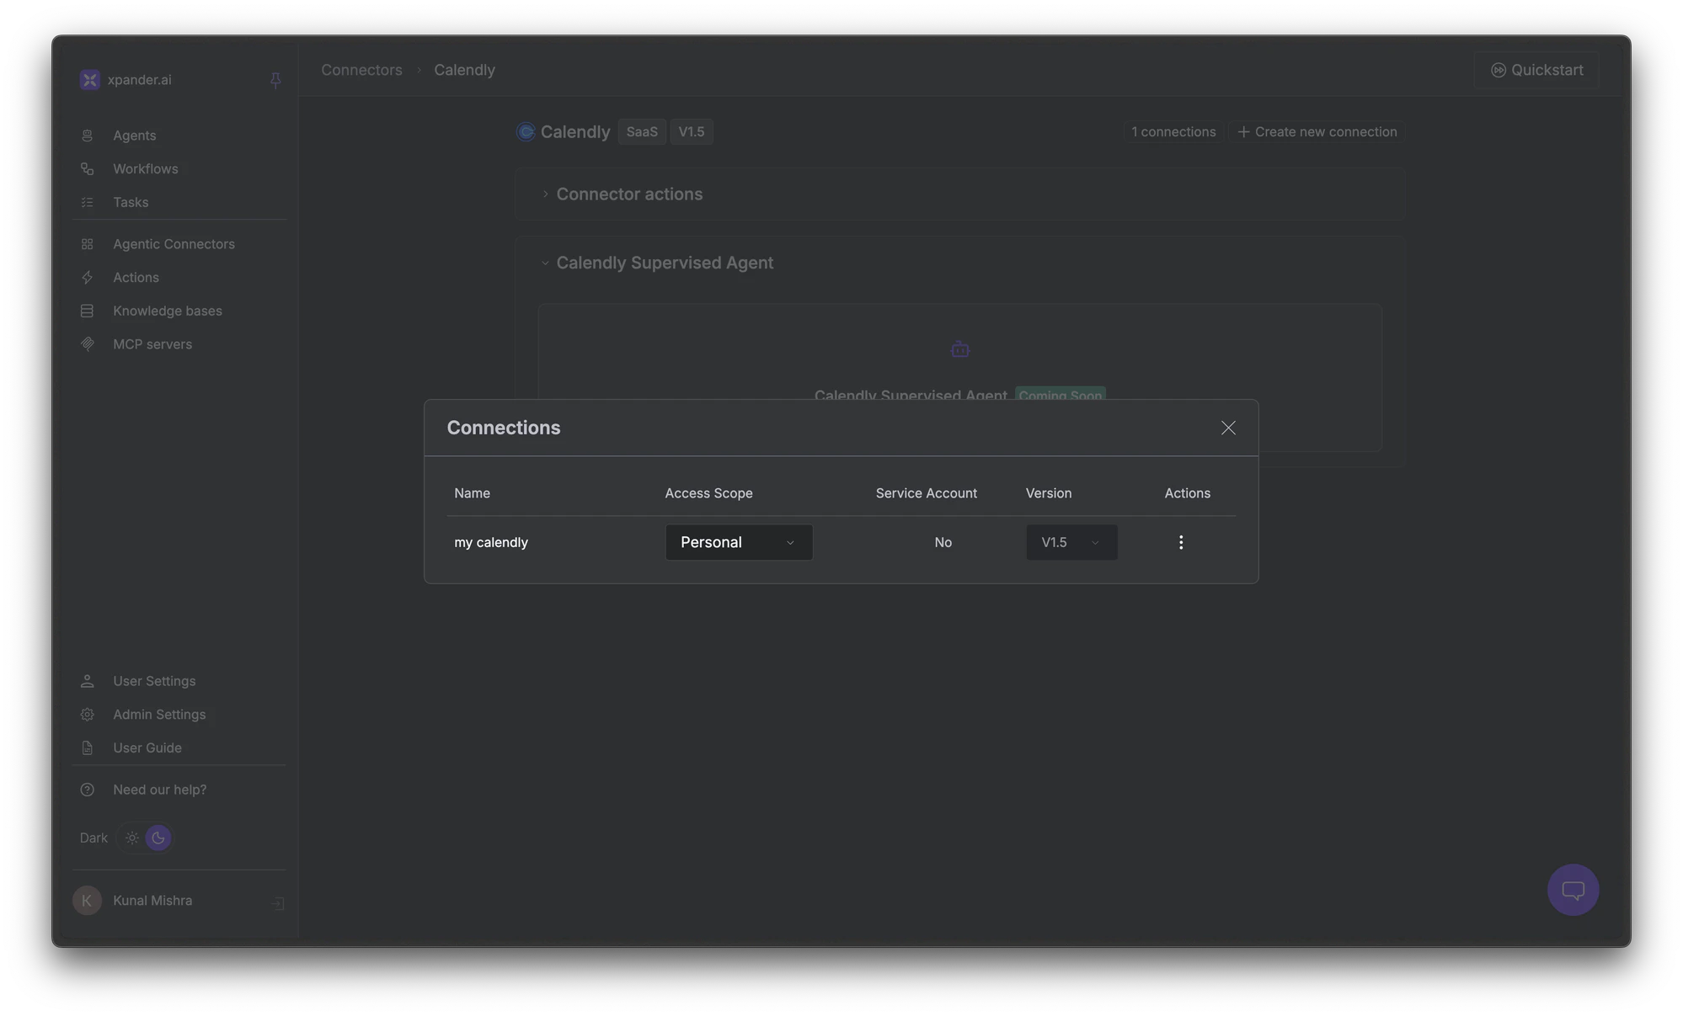Click the Quickstart button
The width and height of the screenshot is (1683, 1016).
pyautogui.click(x=1536, y=70)
